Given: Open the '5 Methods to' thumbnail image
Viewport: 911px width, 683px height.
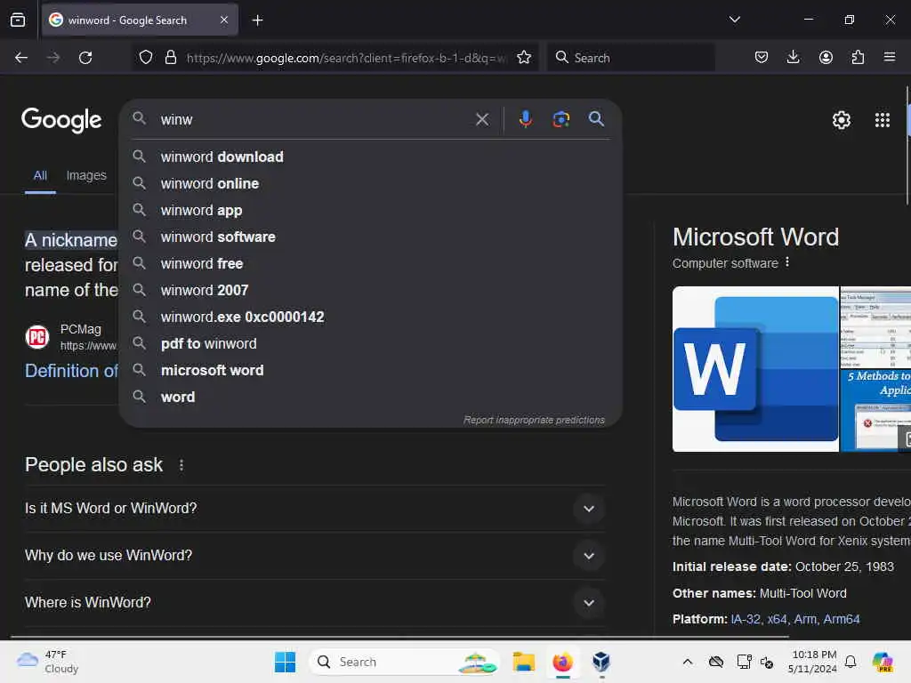Looking at the screenshot, I should (875, 410).
